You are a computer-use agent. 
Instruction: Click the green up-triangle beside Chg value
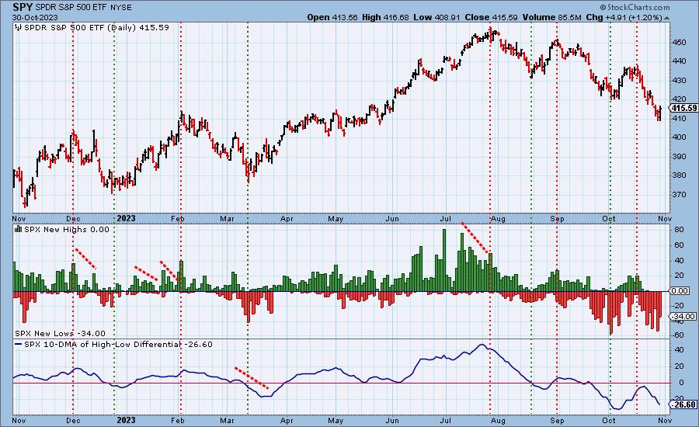(666, 18)
